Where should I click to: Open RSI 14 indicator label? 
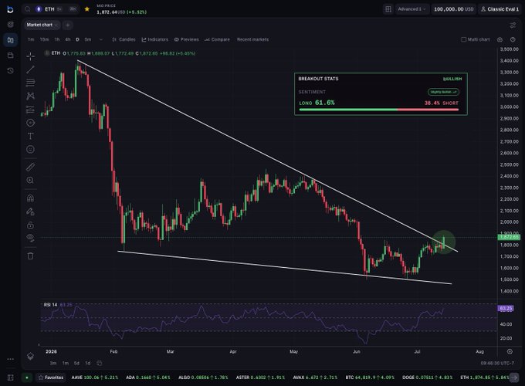point(50,305)
